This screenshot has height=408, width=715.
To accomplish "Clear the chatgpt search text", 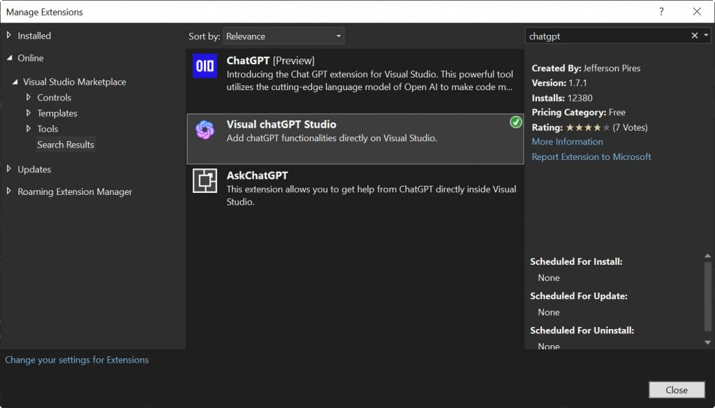I will point(695,36).
